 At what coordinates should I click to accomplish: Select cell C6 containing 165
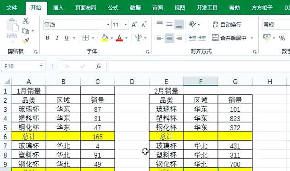point(97,137)
